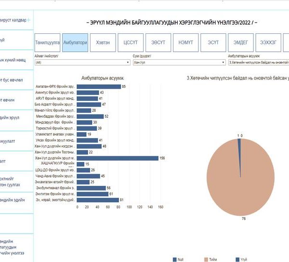Click the Мөнхбадрах bar with value 52

pyautogui.click(x=91, y=116)
